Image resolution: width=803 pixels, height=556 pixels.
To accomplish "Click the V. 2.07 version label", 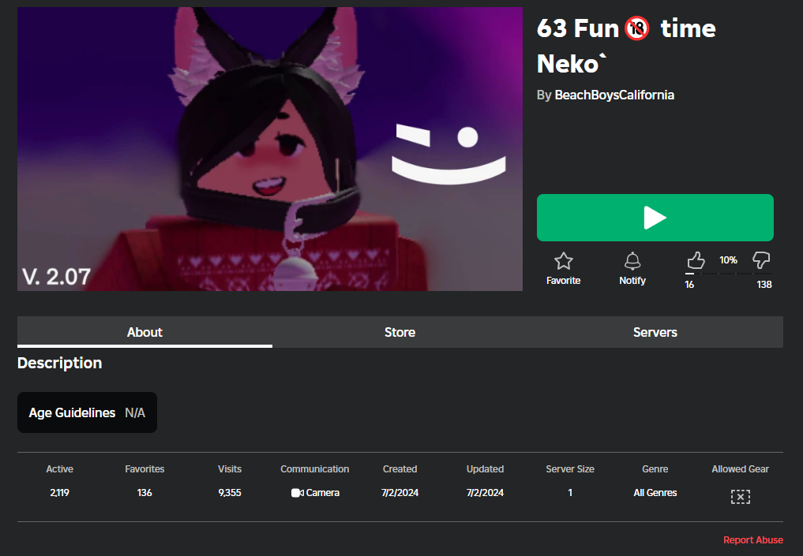I will [56, 276].
